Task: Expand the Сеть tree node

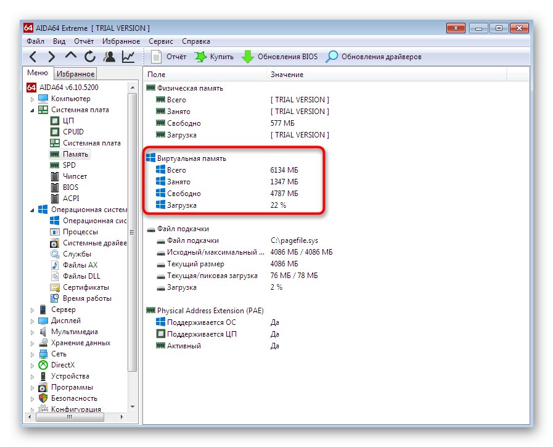Action: (x=33, y=355)
